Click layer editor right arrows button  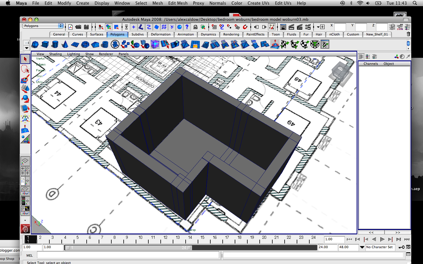(x=398, y=232)
